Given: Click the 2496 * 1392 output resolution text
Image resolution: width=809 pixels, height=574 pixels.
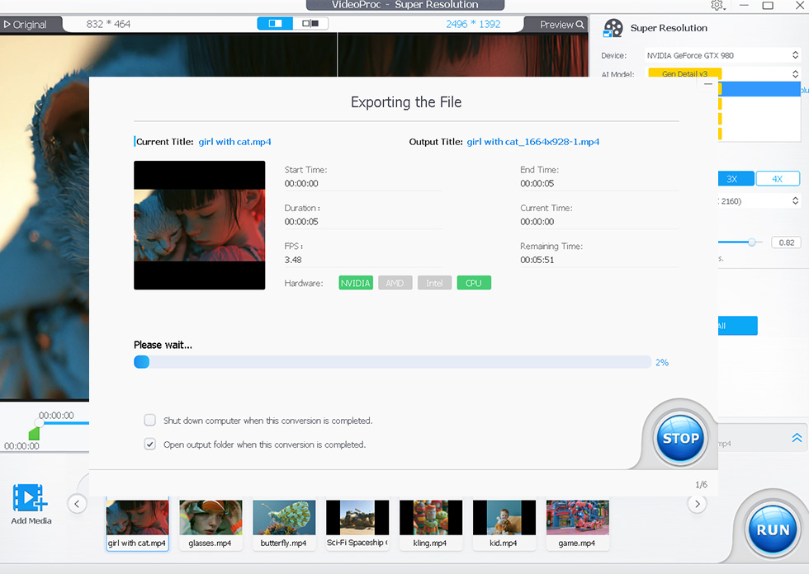Looking at the screenshot, I should [473, 24].
